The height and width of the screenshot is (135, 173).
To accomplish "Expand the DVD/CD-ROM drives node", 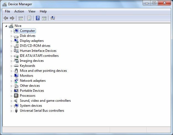I will coord(11,46).
